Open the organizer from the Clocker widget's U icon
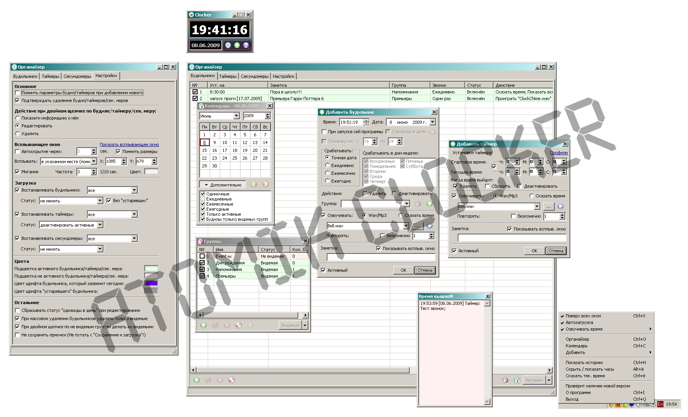Screen dimensions: 688x417 [x=228, y=45]
